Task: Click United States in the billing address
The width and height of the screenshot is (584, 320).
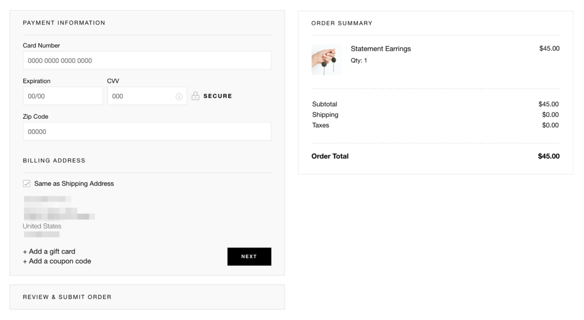Action: point(41,226)
